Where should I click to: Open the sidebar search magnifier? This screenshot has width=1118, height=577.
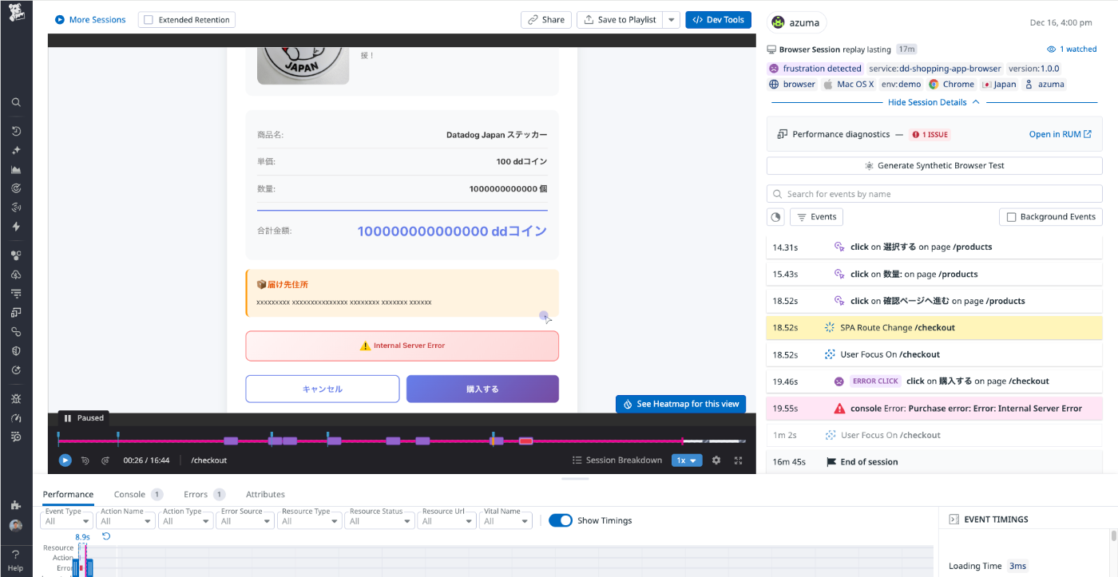[x=16, y=102]
